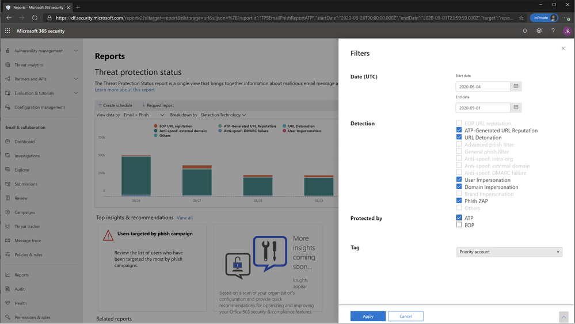The height and width of the screenshot is (324, 575).
Task: Click the Threat analytics sidebar icon
Action: point(7,65)
